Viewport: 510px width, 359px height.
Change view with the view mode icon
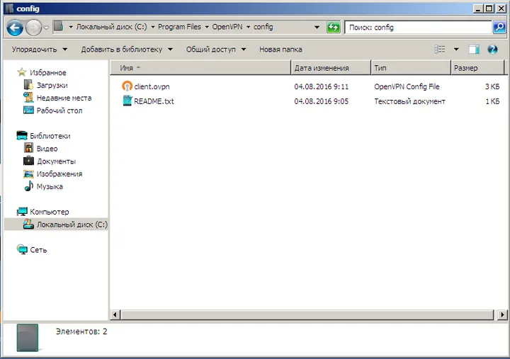tap(440, 49)
